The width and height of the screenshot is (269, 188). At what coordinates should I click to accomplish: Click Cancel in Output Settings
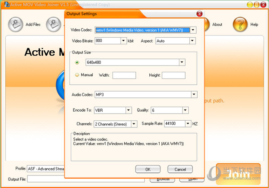click(180, 169)
